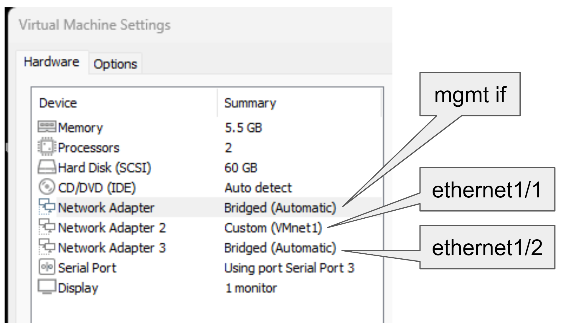Click the Display monitor icon
The width and height of the screenshot is (561, 330).
point(47,287)
